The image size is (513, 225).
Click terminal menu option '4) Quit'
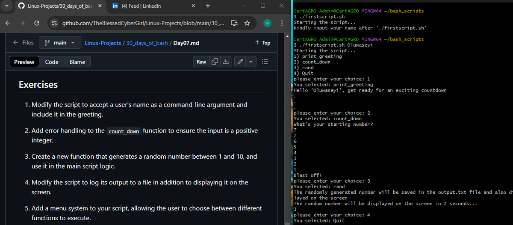304,73
